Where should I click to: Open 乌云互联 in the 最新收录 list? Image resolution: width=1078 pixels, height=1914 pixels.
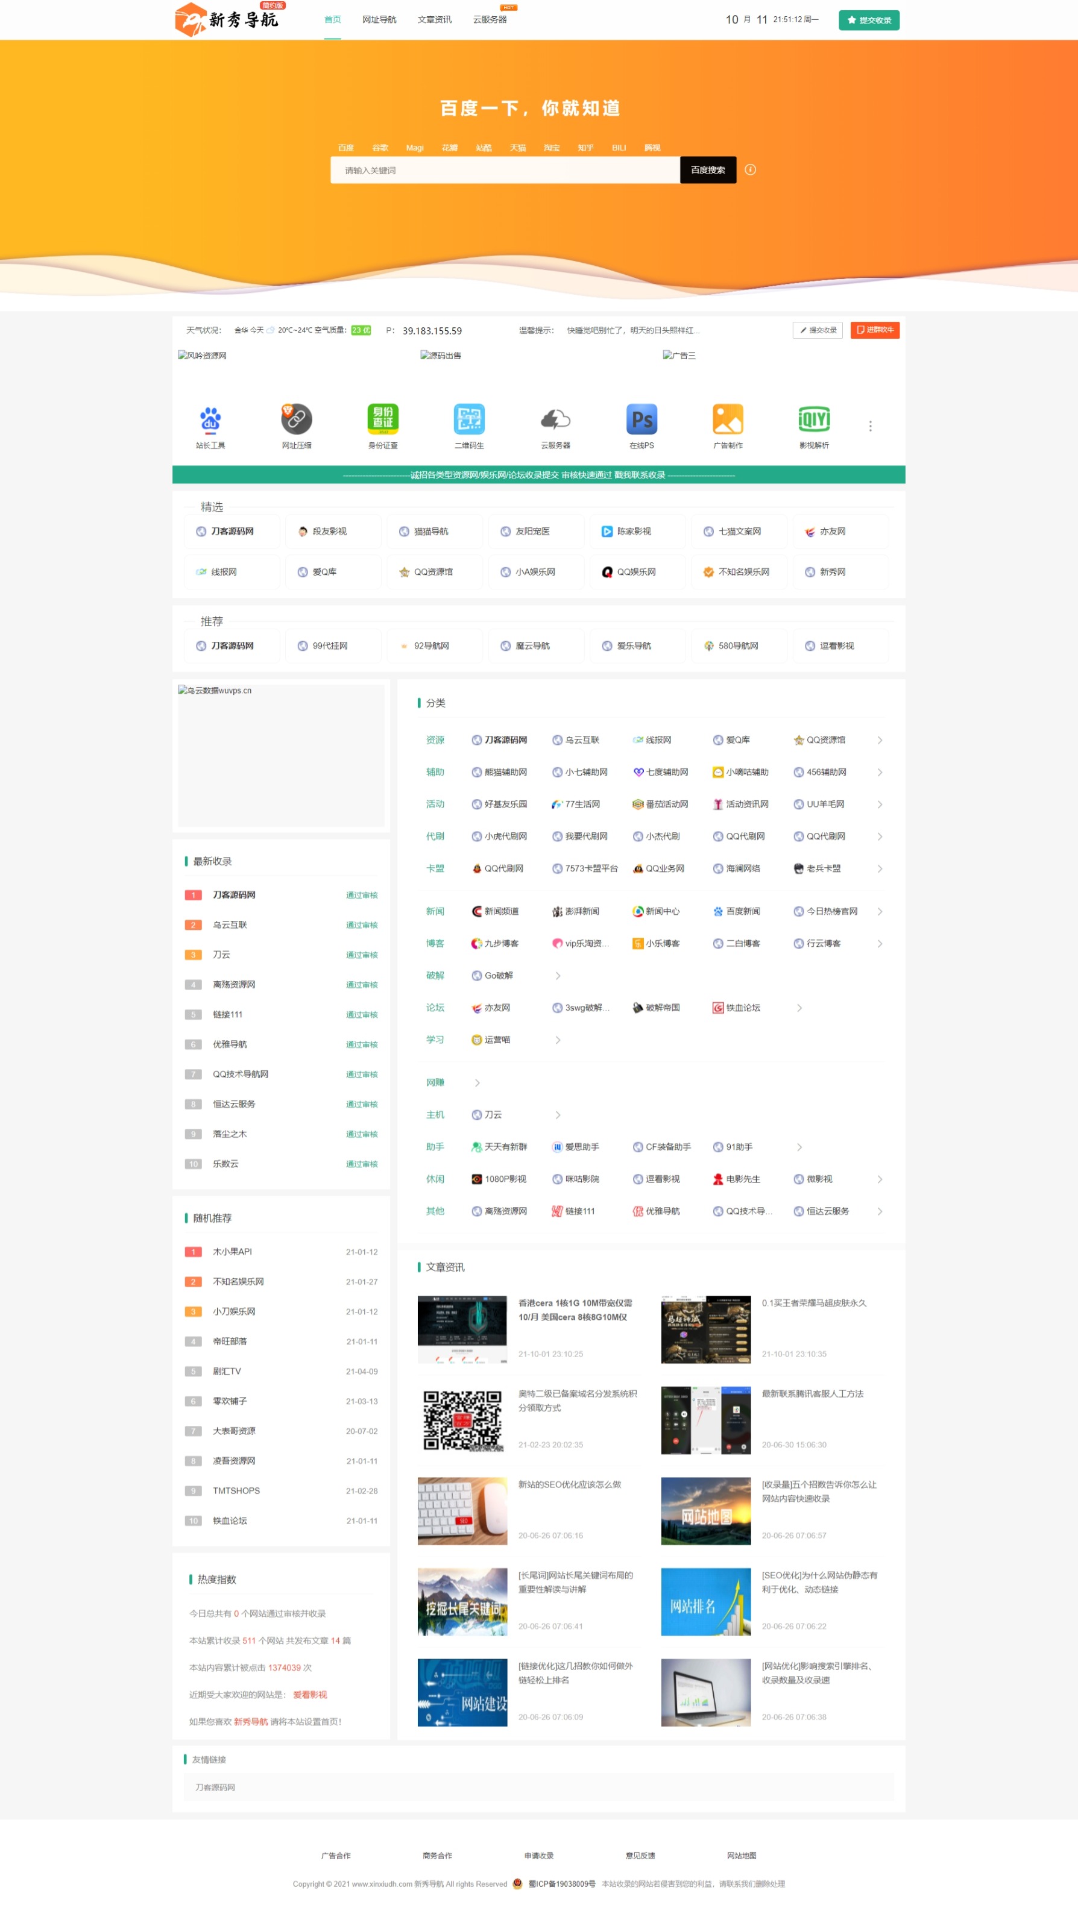[230, 924]
